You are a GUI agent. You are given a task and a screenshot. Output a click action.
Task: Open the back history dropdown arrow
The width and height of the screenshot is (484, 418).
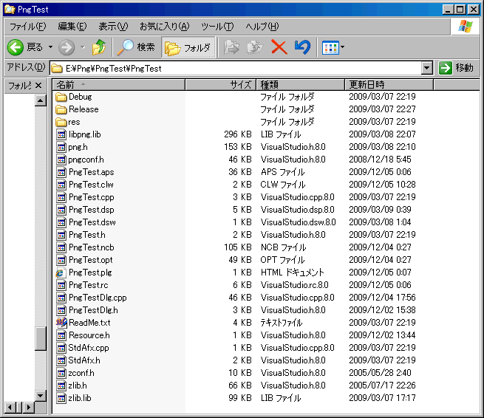[51, 47]
